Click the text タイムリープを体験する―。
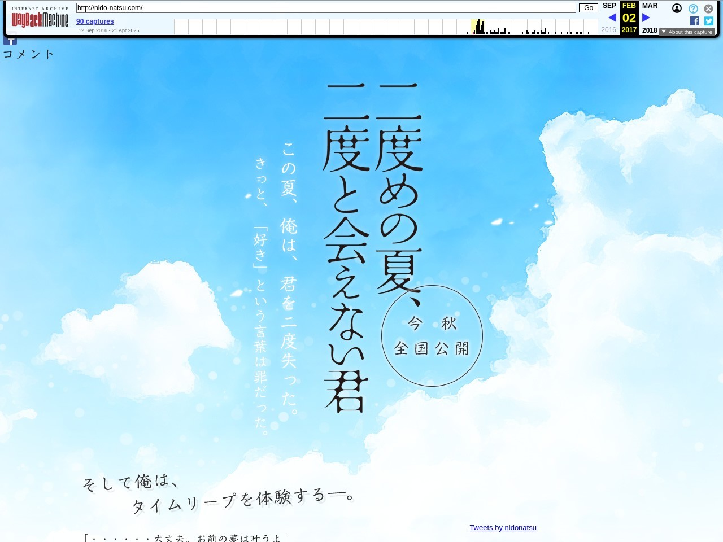 (x=243, y=500)
